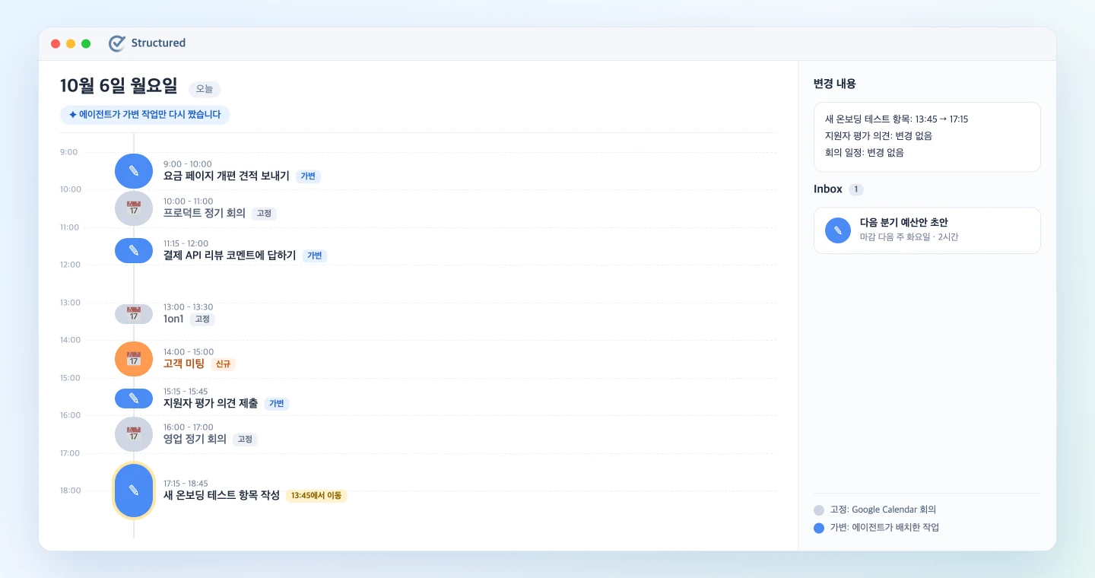Click the 가변 tag on 지원자 평가 의견 제출
This screenshot has height=578, width=1095.
tap(277, 404)
